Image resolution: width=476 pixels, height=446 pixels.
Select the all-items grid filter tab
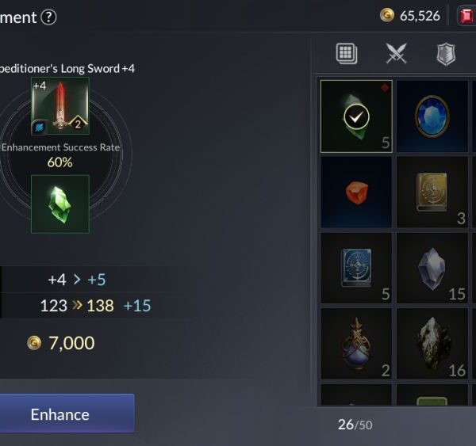(x=347, y=53)
